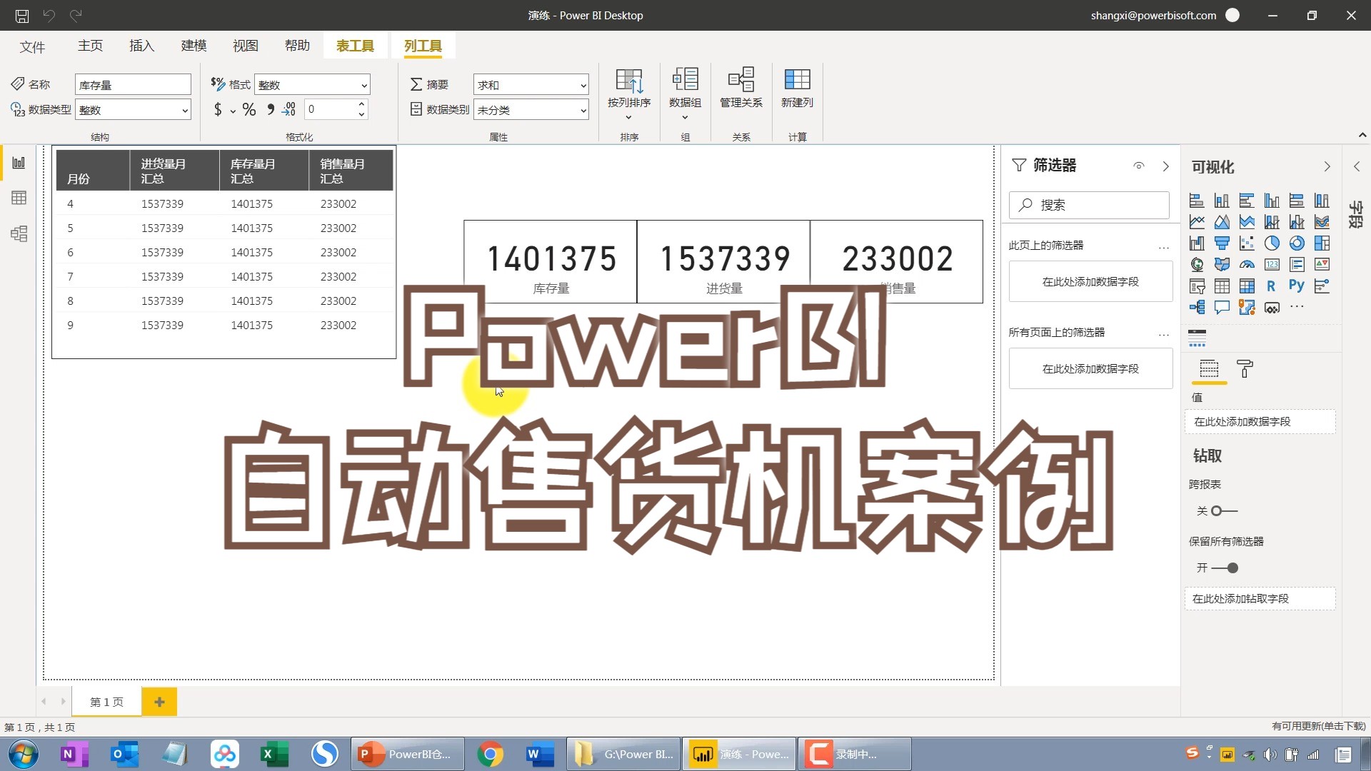The height and width of the screenshot is (771, 1371).
Task: Click the filter pane search box
Action: click(x=1089, y=205)
